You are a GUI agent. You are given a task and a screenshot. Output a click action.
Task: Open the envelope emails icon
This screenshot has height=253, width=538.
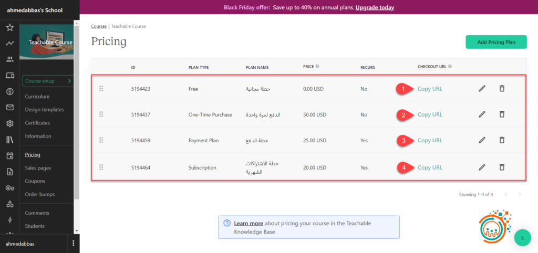[9, 108]
